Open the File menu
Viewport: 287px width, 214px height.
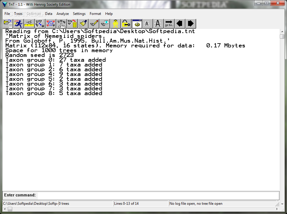(x=7, y=14)
